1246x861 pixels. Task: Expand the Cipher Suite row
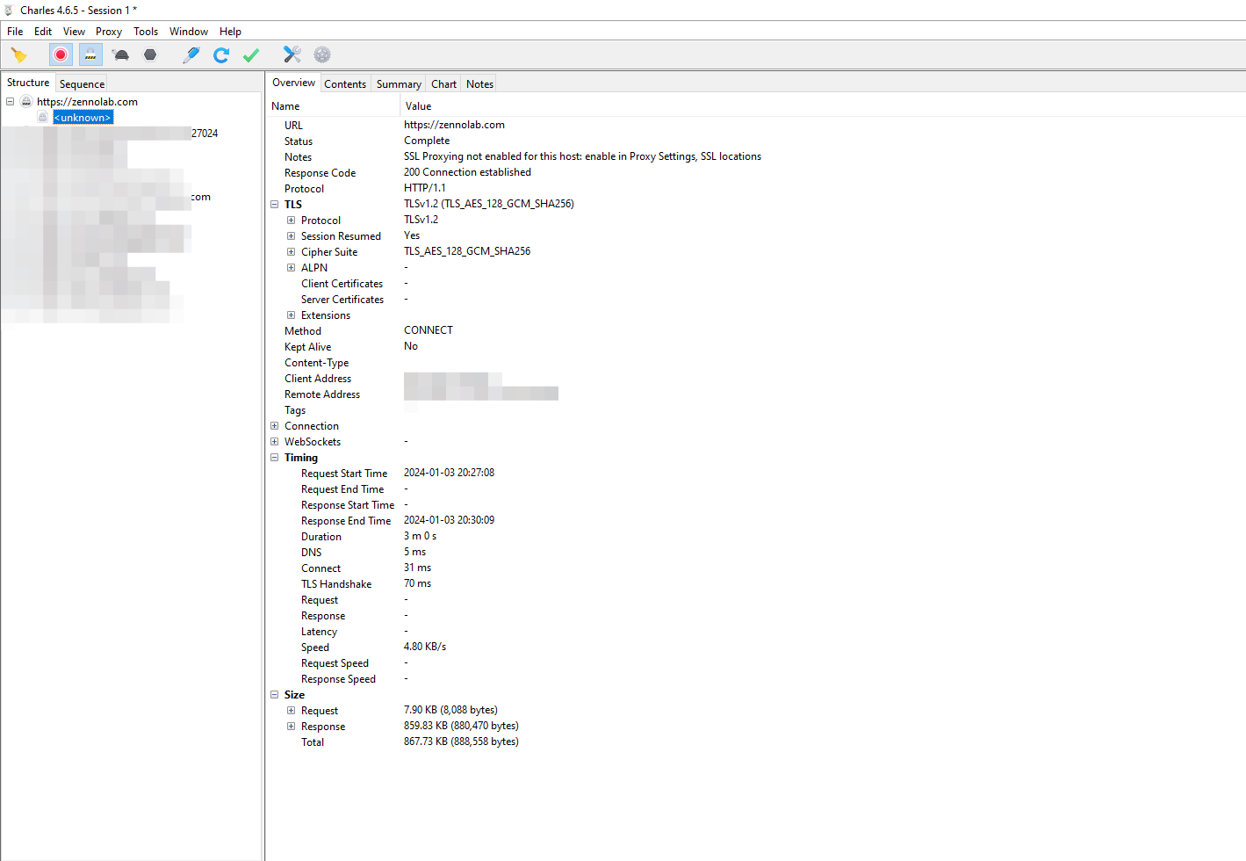[291, 252]
